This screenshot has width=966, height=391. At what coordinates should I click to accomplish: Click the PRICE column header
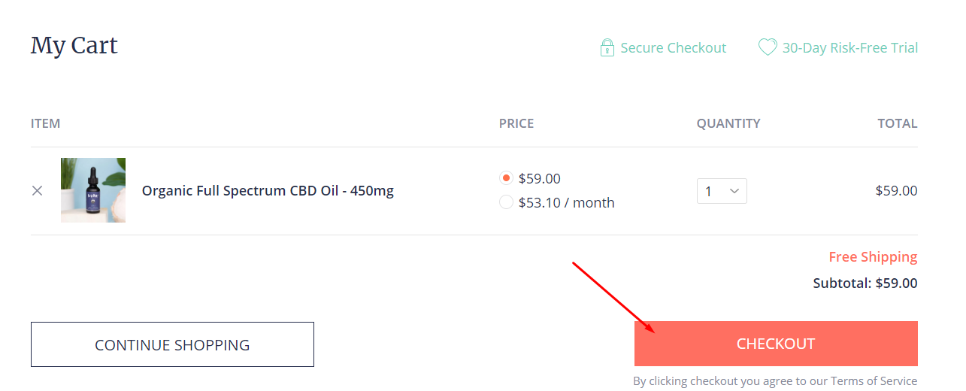coord(516,123)
